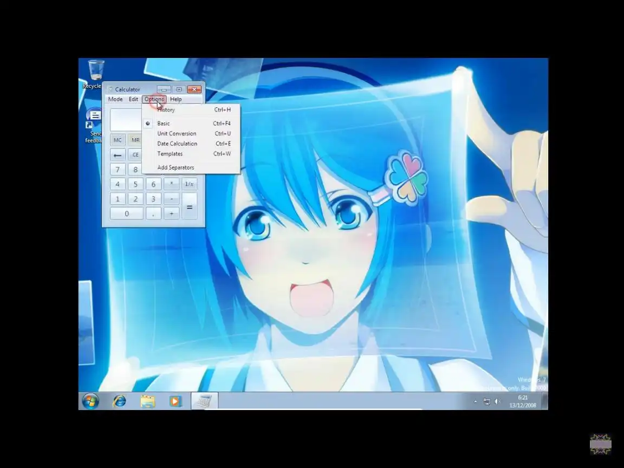Select the Basic radio option

pos(191,123)
